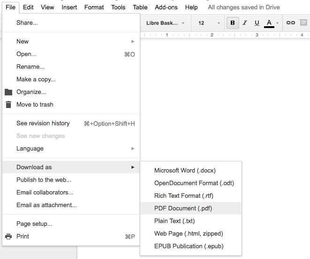Toggle Underline formatting button

click(x=257, y=23)
